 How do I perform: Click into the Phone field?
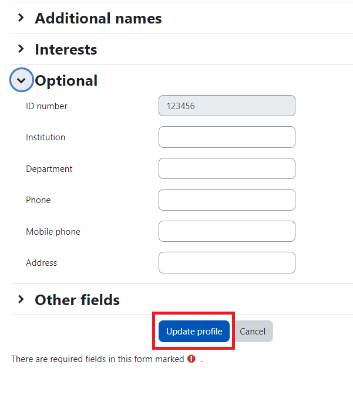227,200
